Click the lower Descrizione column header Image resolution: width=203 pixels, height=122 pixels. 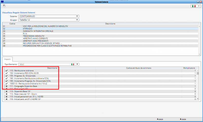[x=52, y=68]
